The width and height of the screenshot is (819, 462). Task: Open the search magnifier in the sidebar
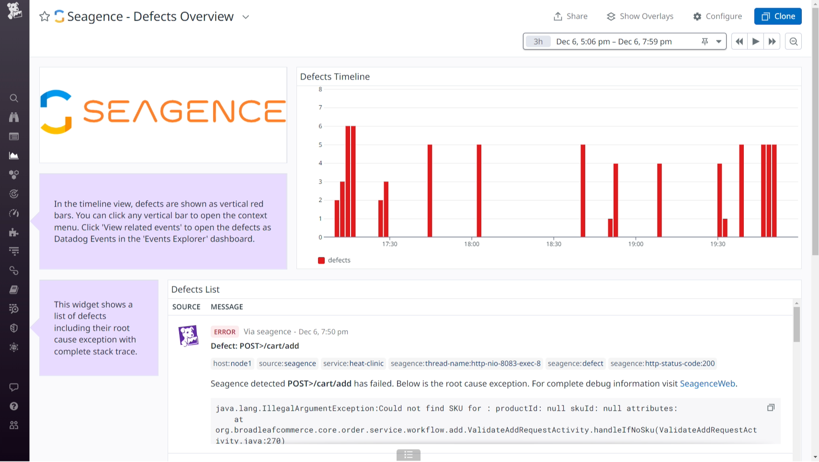(x=14, y=98)
